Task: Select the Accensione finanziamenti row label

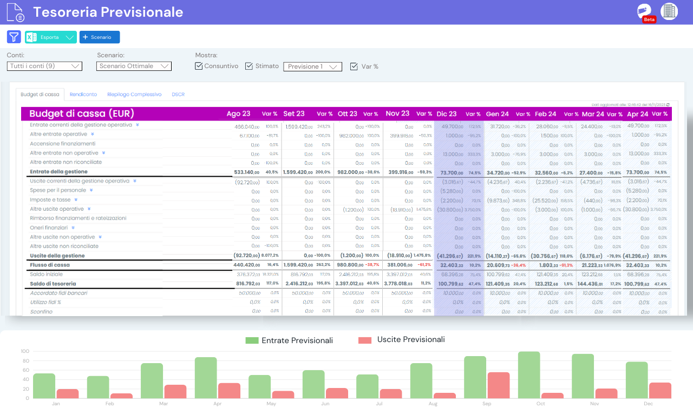Action: coord(63,144)
